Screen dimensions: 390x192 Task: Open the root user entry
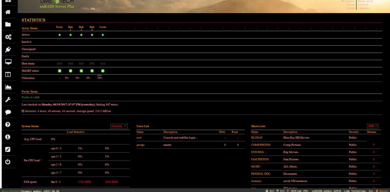click(139, 137)
